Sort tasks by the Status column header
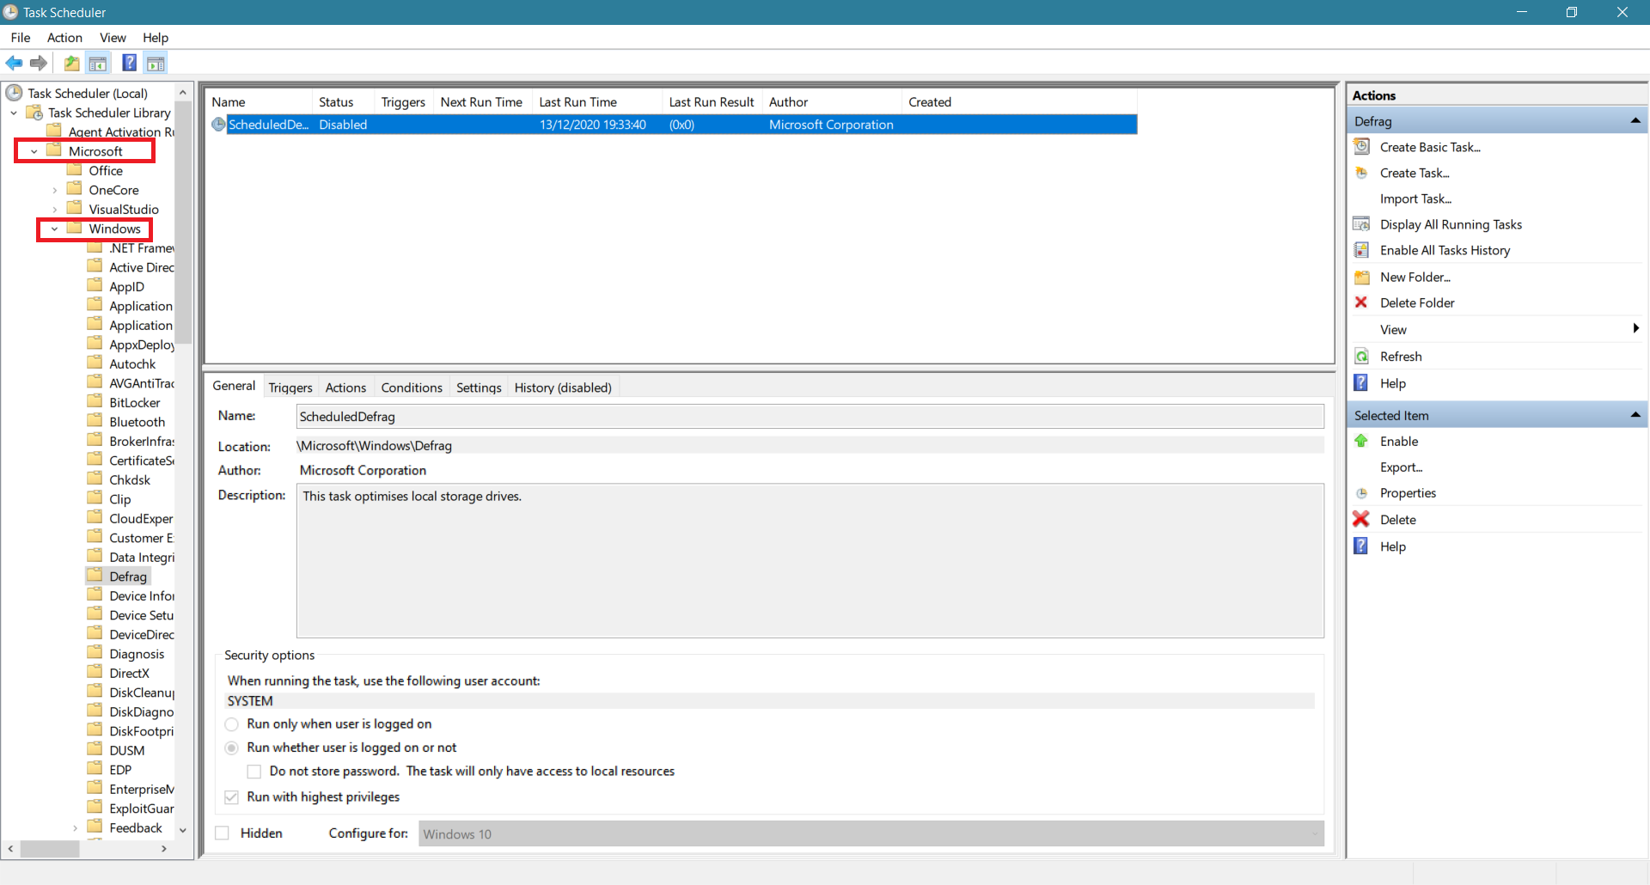 (344, 102)
